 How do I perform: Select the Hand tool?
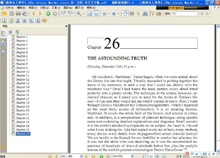[125, 14]
